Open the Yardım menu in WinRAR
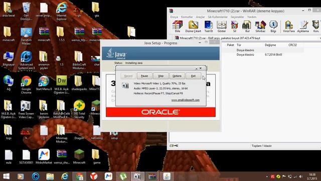The height and width of the screenshot is (181, 321). 252,17
